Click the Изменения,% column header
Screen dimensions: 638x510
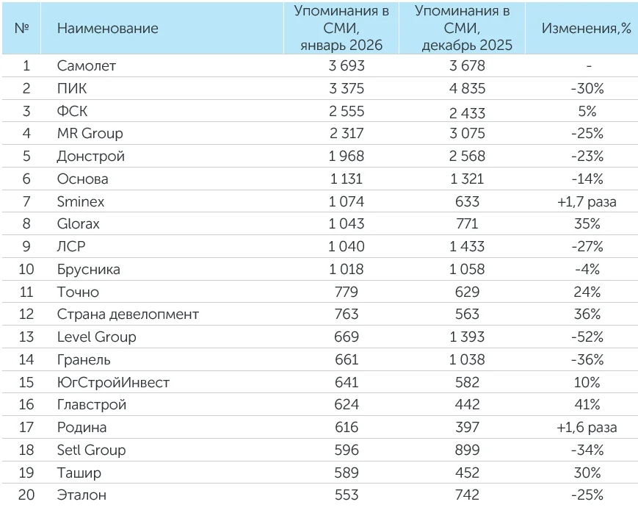[x=586, y=29]
